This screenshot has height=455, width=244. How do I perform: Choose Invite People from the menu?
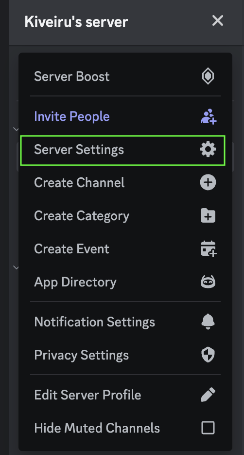click(x=125, y=116)
